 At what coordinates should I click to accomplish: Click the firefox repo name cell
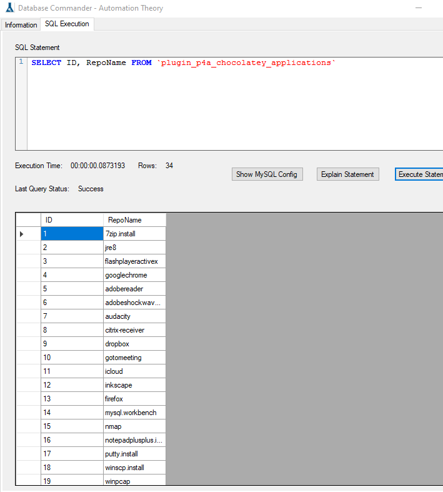(134, 399)
